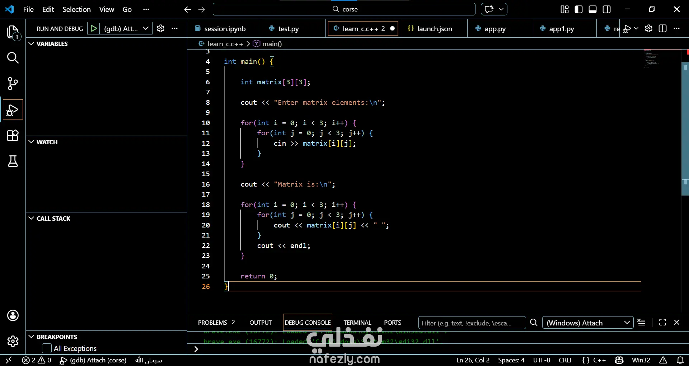Split the editor to the right
The width and height of the screenshot is (689, 366).
click(x=663, y=28)
